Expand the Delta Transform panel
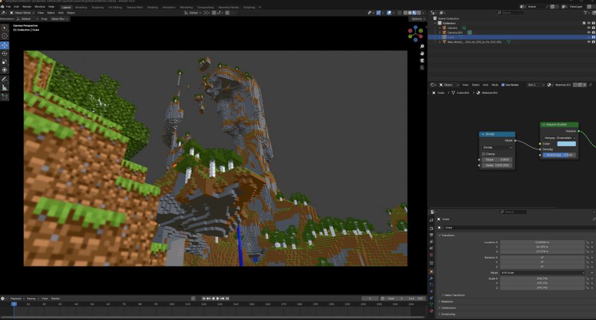The height and width of the screenshot is (320, 596). tap(454, 295)
